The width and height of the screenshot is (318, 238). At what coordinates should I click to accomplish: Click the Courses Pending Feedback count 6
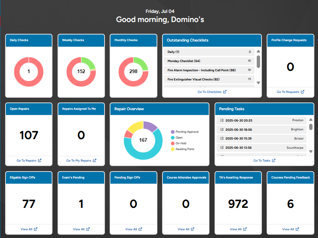[x=290, y=204]
